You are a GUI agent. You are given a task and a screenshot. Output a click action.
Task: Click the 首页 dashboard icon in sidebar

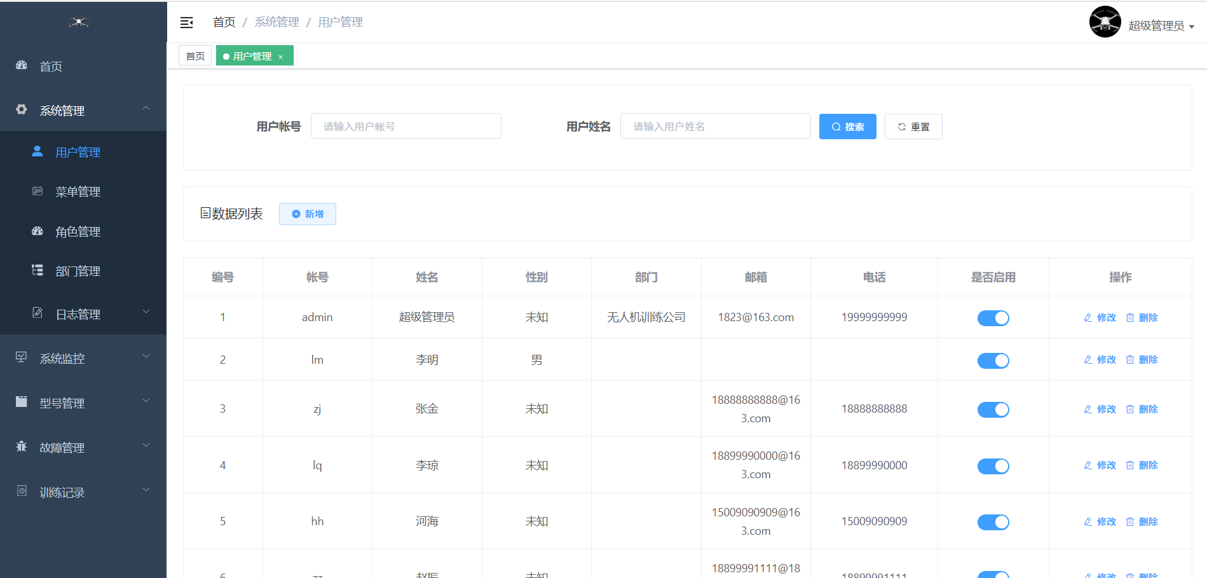coord(22,65)
